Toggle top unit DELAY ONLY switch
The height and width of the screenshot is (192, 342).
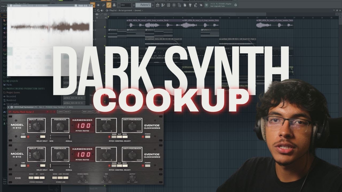[x=43, y=137]
